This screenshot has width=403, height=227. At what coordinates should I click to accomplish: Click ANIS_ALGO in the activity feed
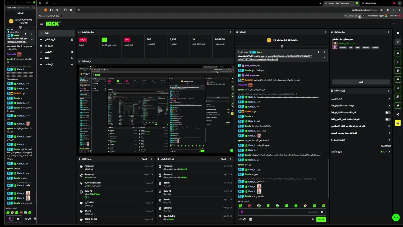[91, 219]
